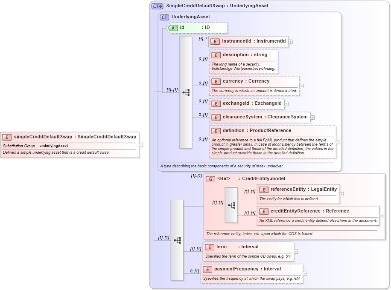
Task: Select 'clearanceSystem : ClearanceSystem' label
Action: coord(265,117)
